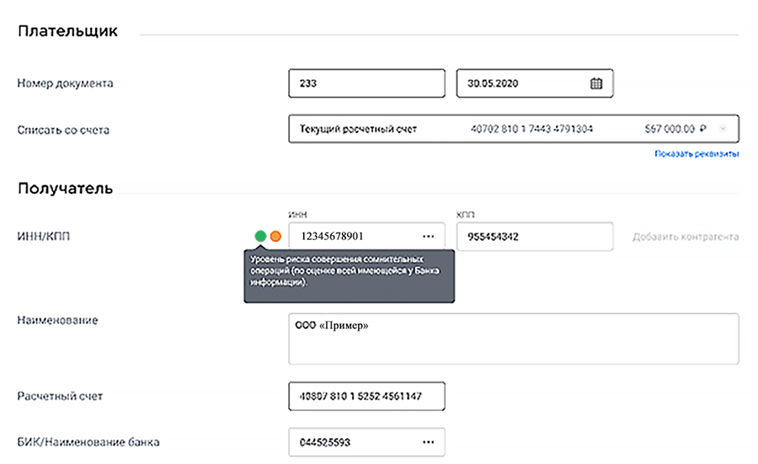
Task: Click the date field 30.05.2020
Action: pos(535,83)
